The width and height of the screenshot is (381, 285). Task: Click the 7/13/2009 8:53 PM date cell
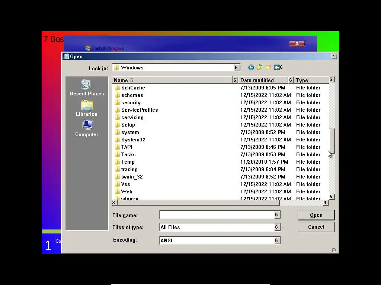click(x=263, y=154)
